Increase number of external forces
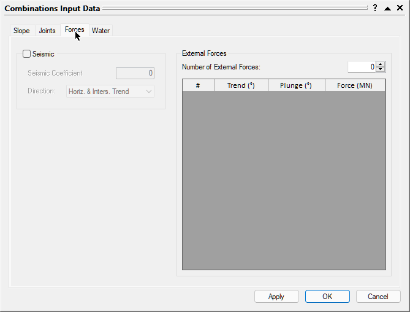Viewport: 410px width, 312px height. click(381, 64)
